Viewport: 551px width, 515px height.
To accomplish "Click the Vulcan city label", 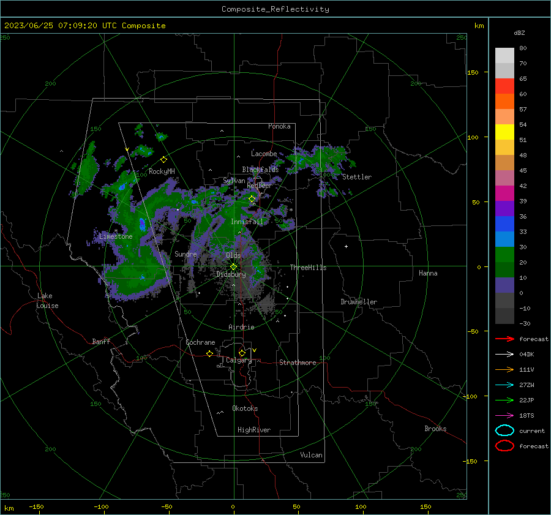I will [311, 455].
